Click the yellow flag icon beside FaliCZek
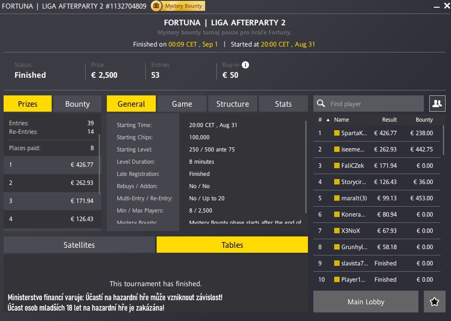451x321 pixels. click(337, 165)
